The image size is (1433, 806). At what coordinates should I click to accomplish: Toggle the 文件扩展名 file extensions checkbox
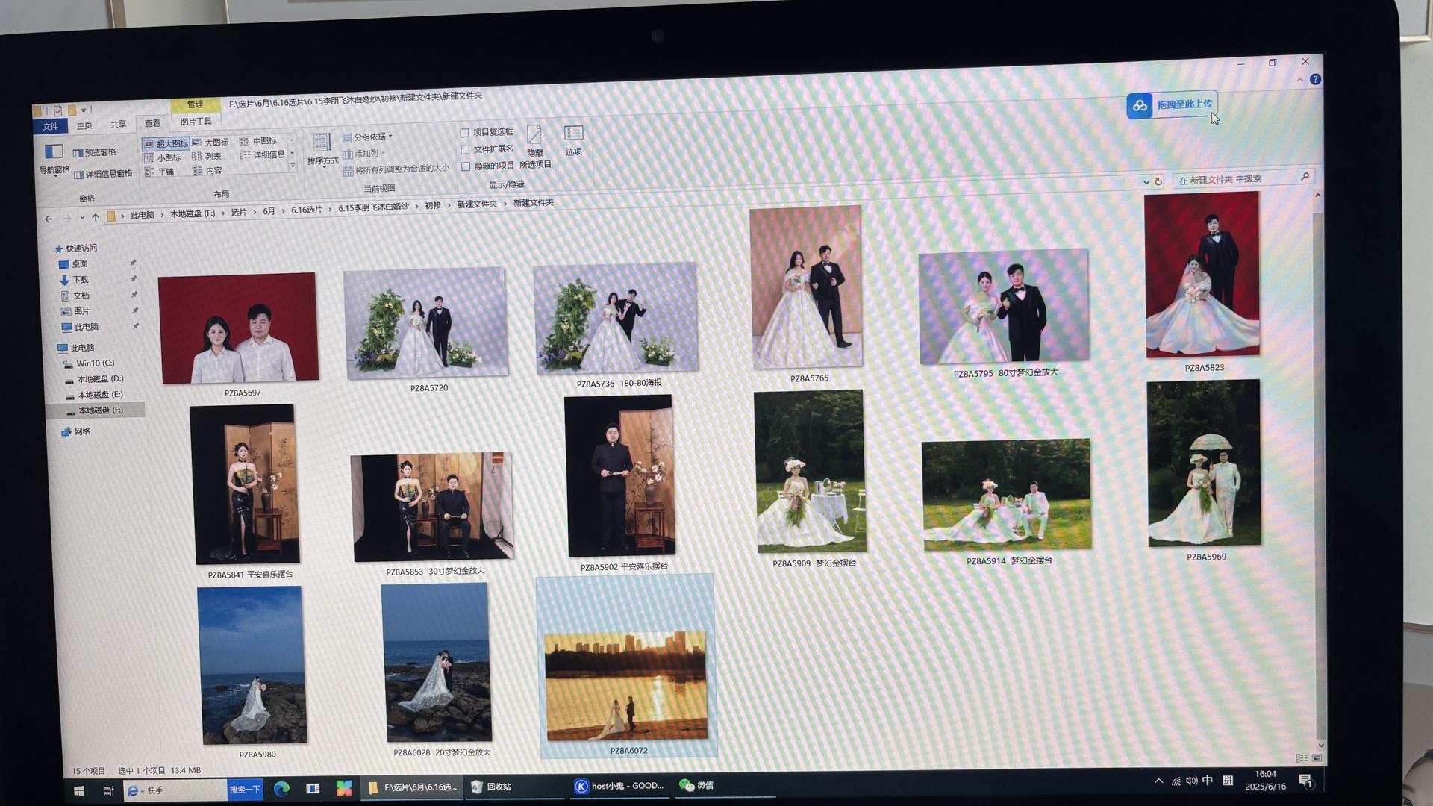(464, 149)
